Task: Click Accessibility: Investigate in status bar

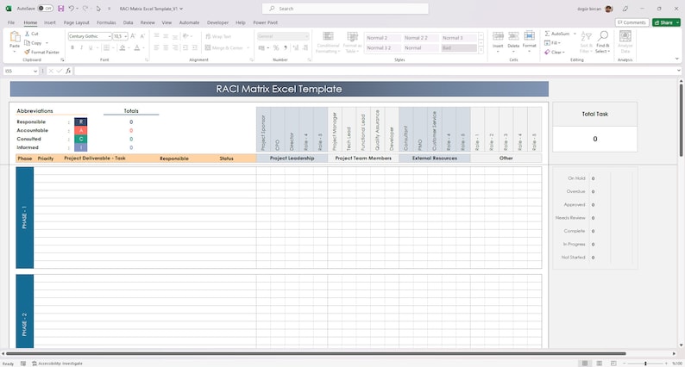Action: coord(57,363)
